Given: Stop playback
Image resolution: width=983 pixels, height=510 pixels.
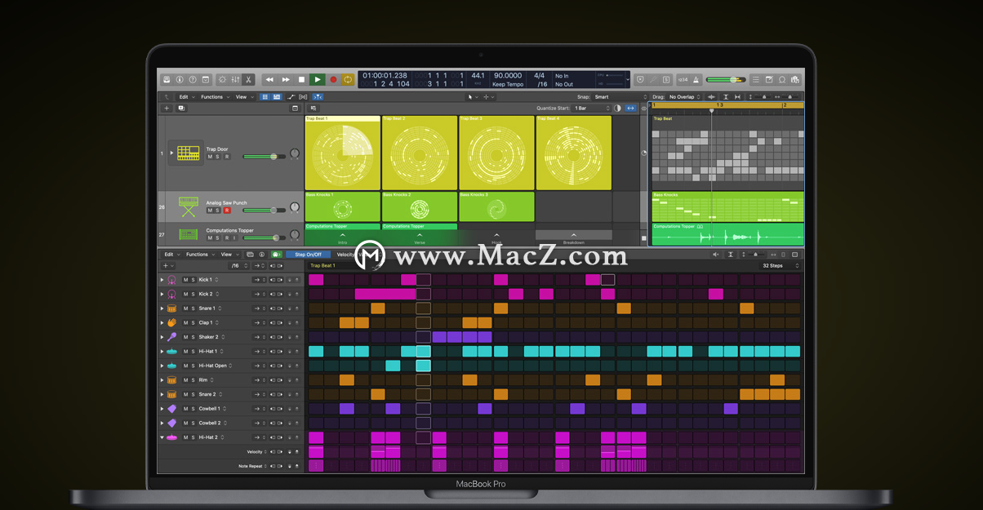Looking at the screenshot, I should click(301, 79).
